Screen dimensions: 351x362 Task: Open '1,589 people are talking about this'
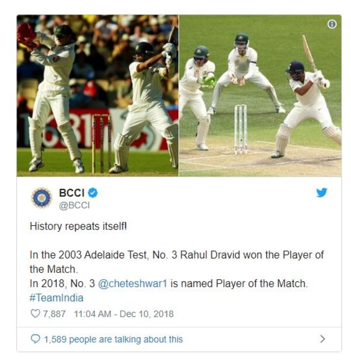point(113,339)
